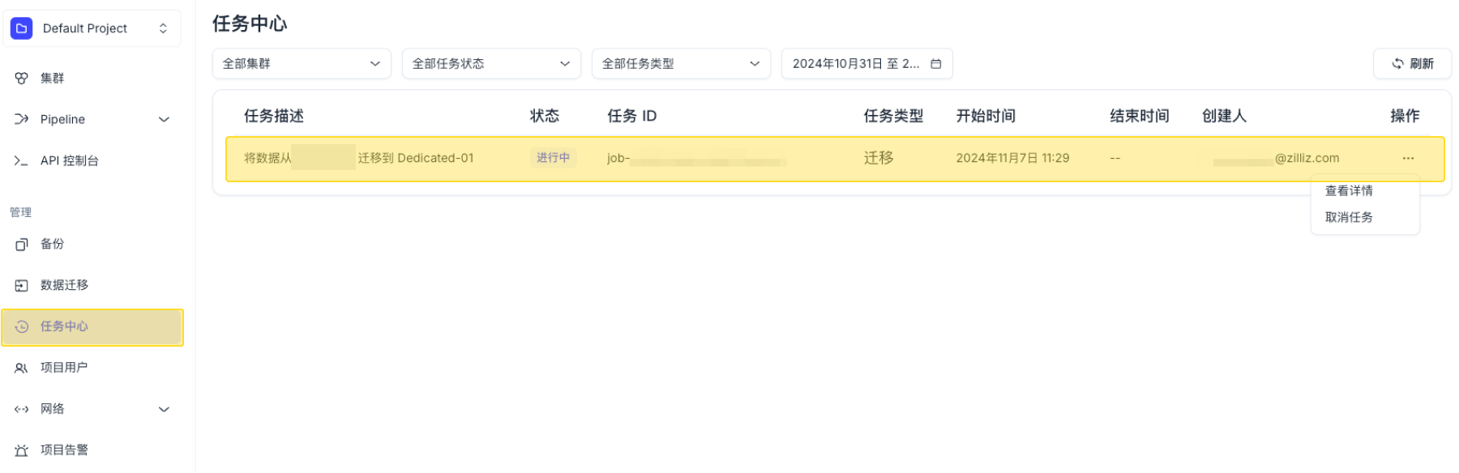
Task: Click the refresh (刷新) button
Action: click(x=1412, y=63)
